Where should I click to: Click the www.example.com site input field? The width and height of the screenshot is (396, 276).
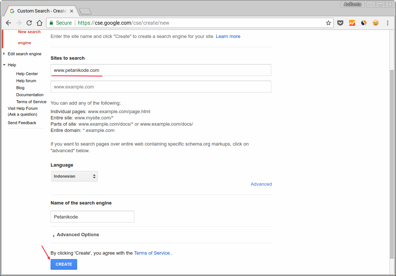(x=161, y=87)
